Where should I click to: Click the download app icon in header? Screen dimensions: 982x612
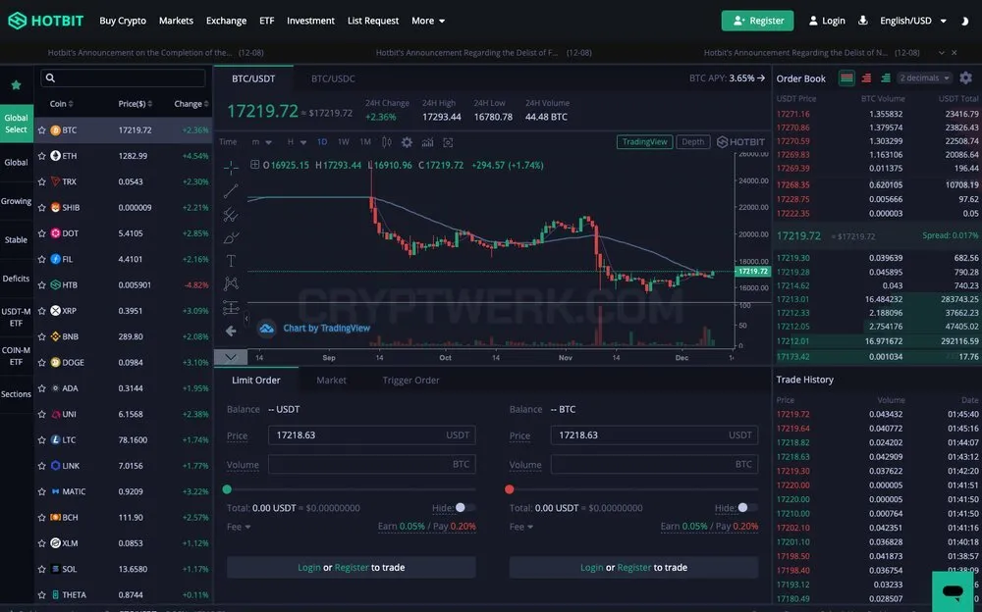862,21
